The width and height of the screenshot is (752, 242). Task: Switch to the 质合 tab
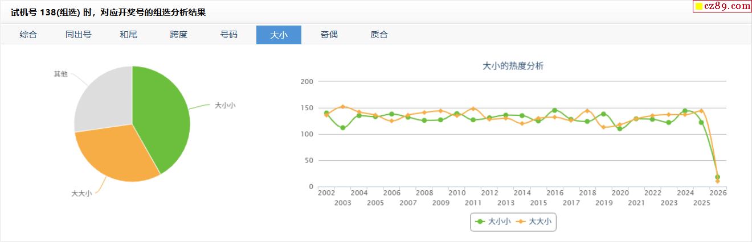(x=379, y=35)
